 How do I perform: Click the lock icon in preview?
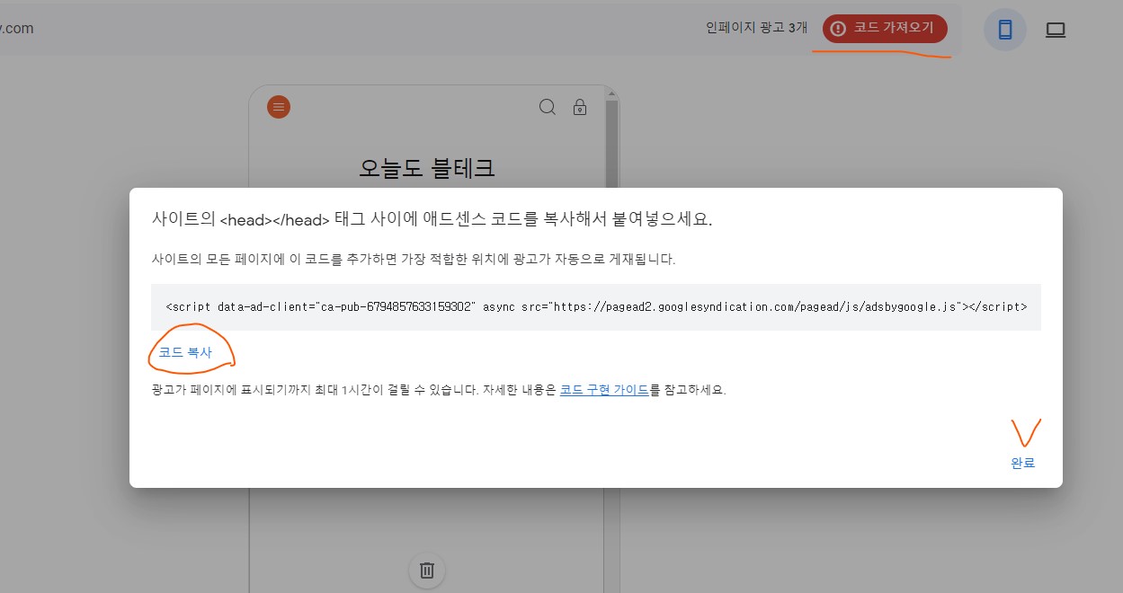pyautogui.click(x=580, y=107)
